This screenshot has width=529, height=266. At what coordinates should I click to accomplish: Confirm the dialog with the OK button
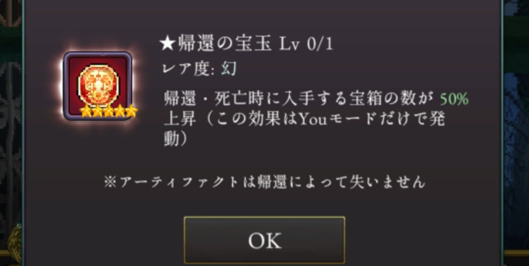264,240
